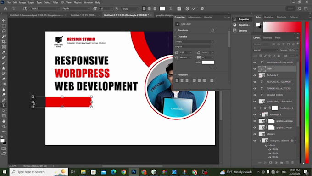The image size is (312, 176).
Task: Select the Hand tool
Action: 4,121
